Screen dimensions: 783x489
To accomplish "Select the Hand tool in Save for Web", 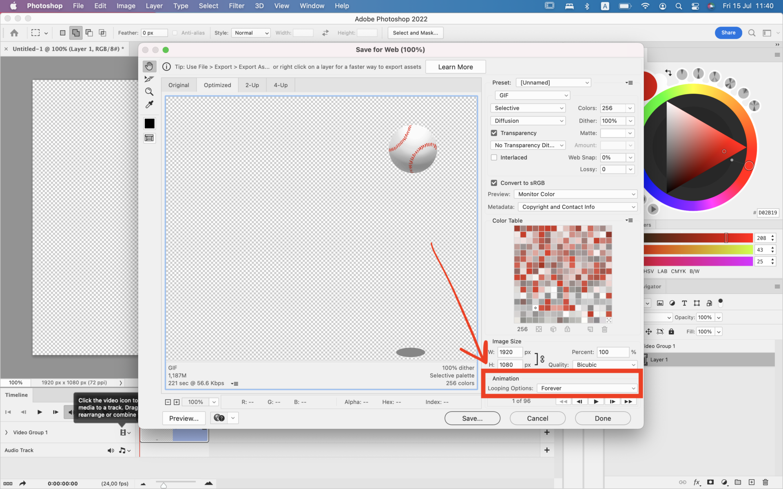I will (x=149, y=66).
